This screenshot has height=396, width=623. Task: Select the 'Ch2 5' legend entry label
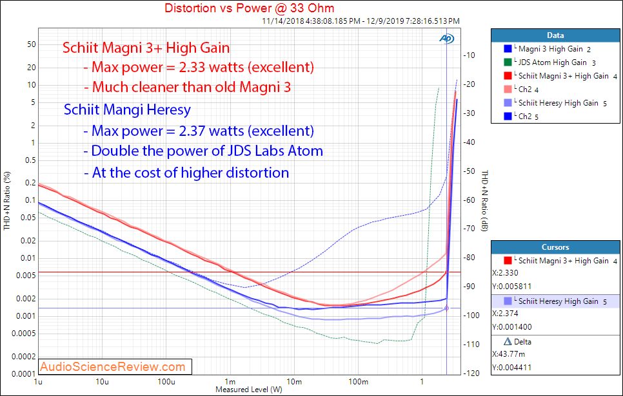click(x=528, y=117)
